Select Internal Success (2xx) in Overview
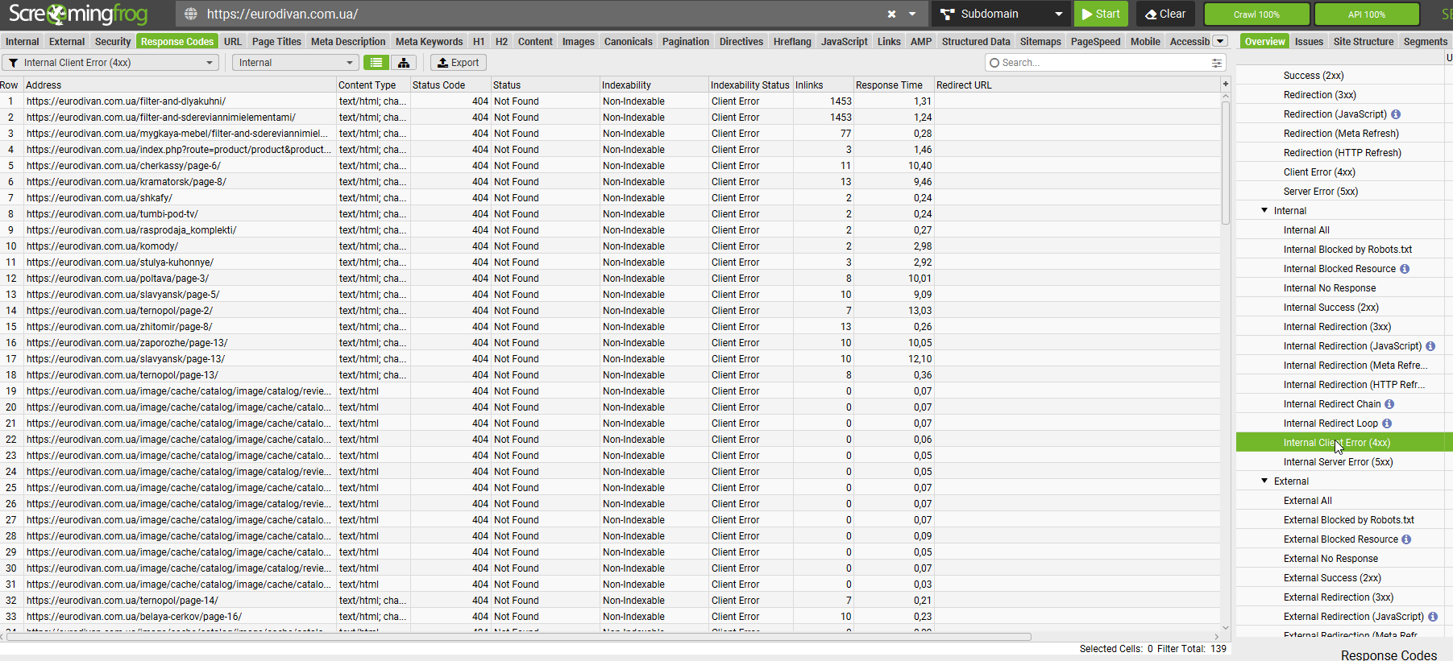The width and height of the screenshot is (1453, 661). click(1331, 308)
